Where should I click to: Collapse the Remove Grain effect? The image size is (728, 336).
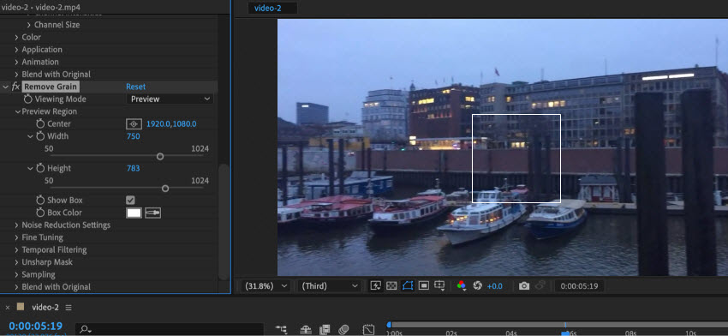click(x=6, y=87)
